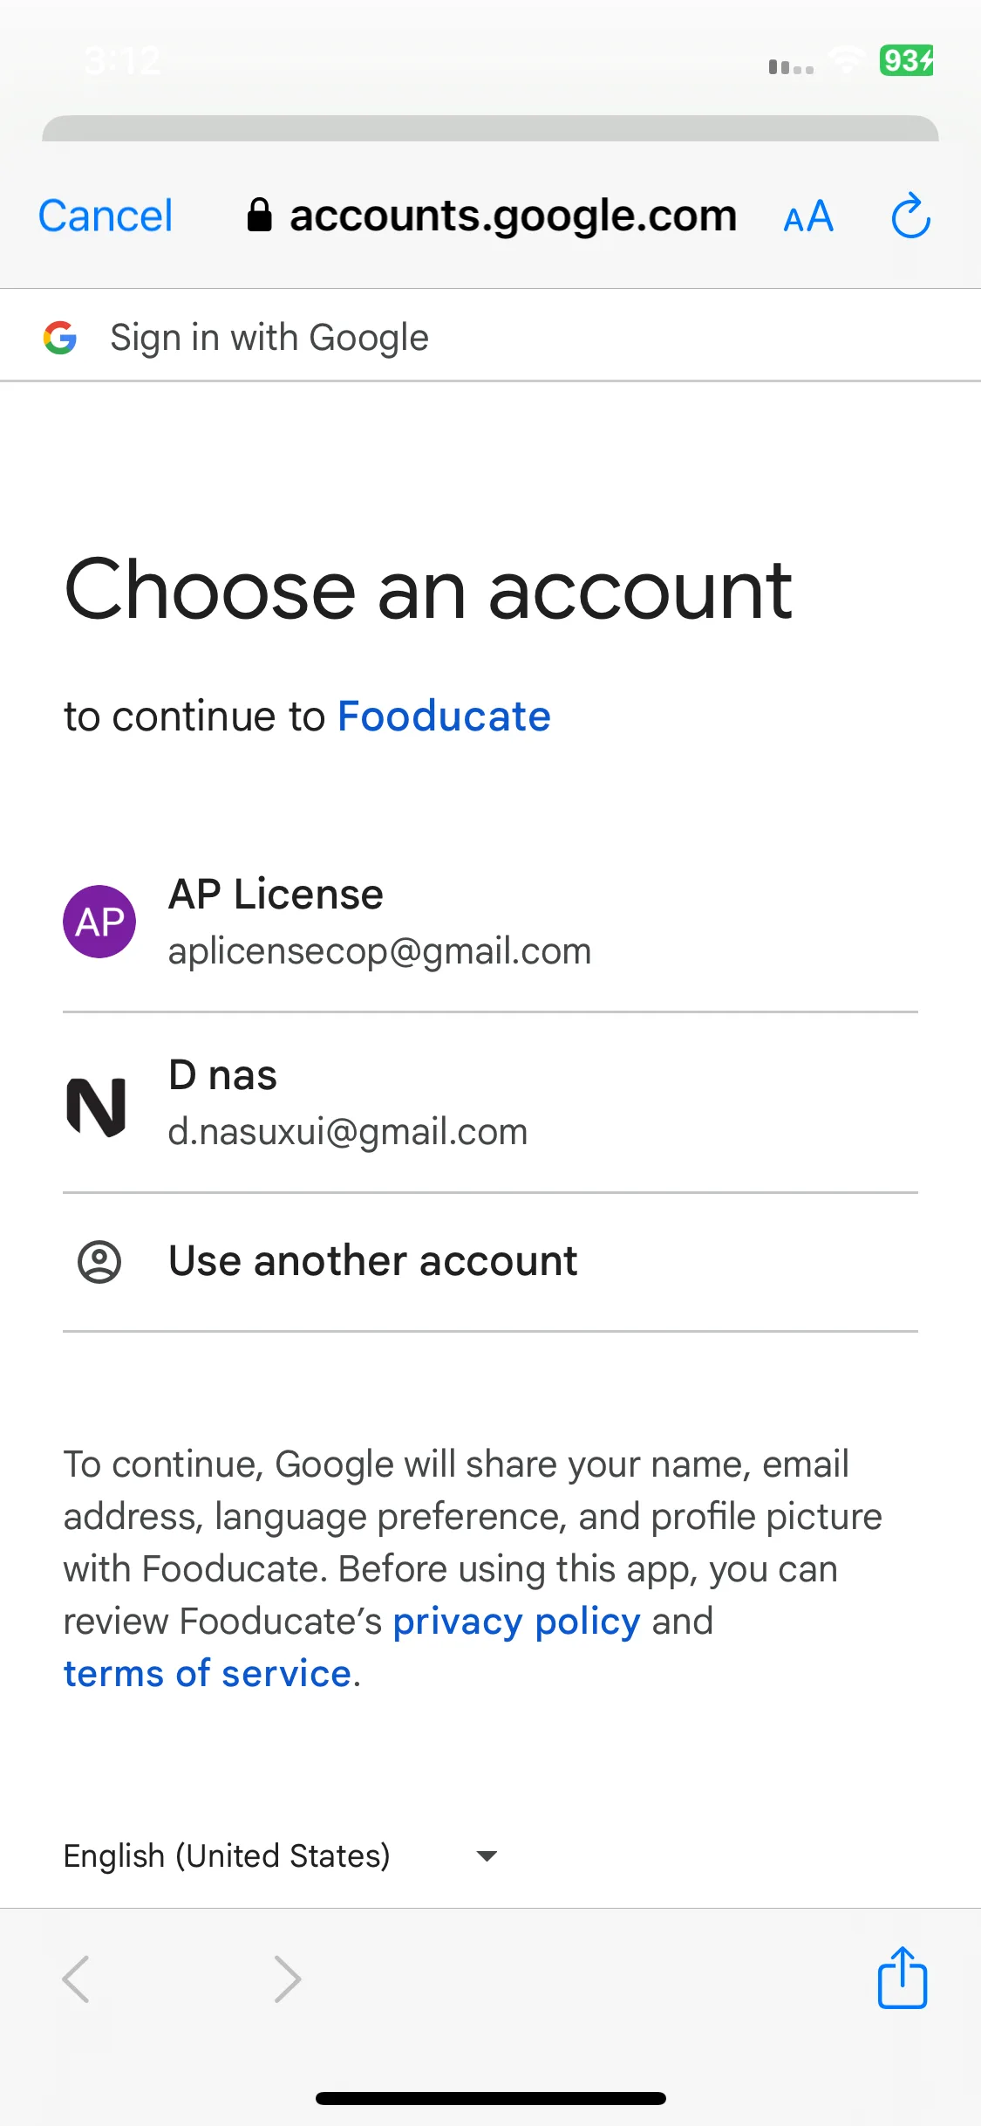Tap the N profile picture for D nas
This screenshot has width=981, height=2126.
[x=97, y=1107]
